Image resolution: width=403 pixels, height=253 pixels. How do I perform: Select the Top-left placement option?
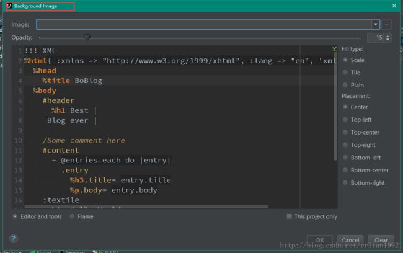(x=358, y=120)
